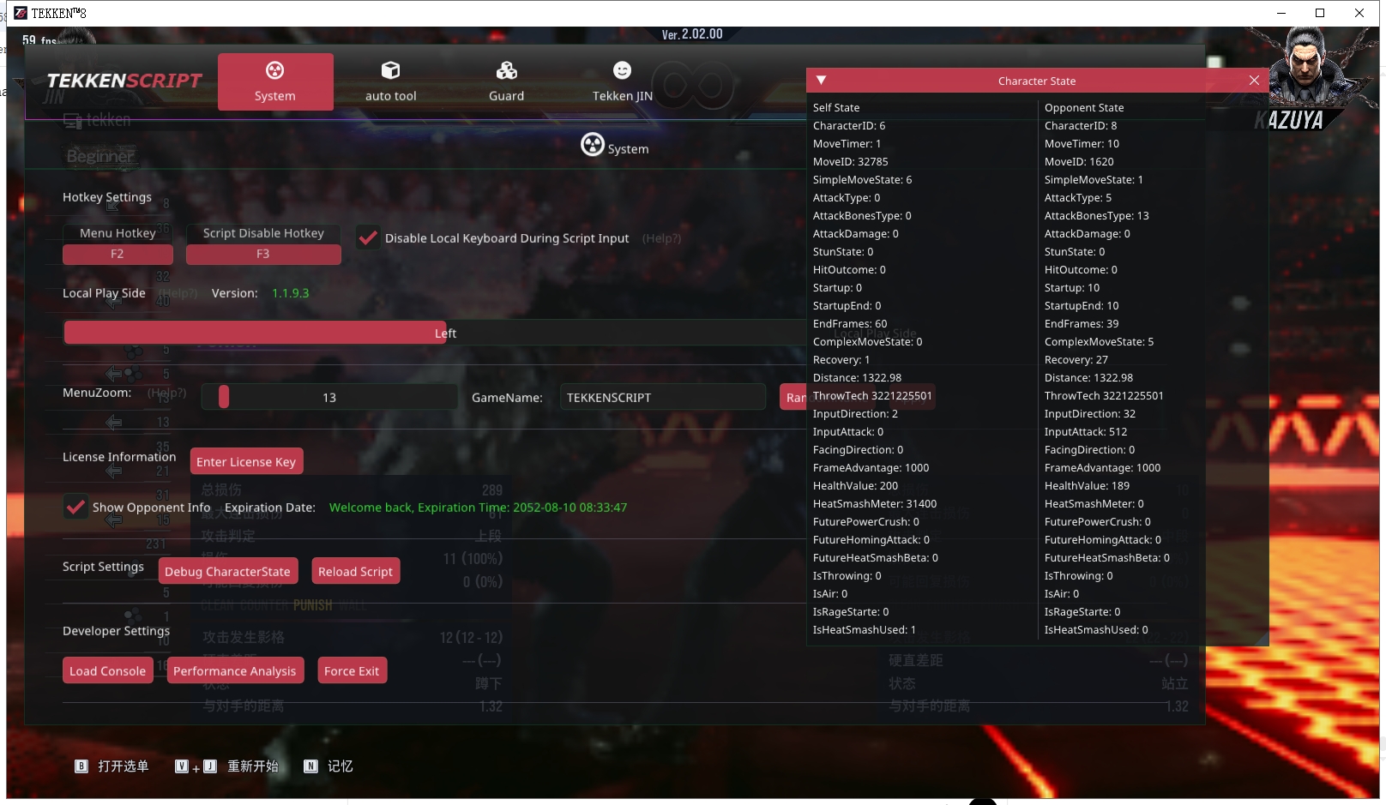The height and width of the screenshot is (805, 1386).
Task: Close the Character State panel
Action: [1254, 81]
